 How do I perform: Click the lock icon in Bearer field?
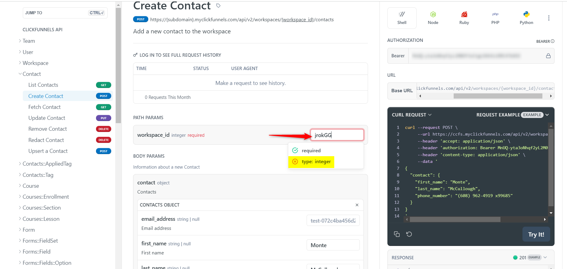(548, 56)
